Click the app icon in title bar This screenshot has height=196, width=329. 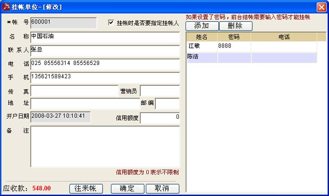point(6,7)
